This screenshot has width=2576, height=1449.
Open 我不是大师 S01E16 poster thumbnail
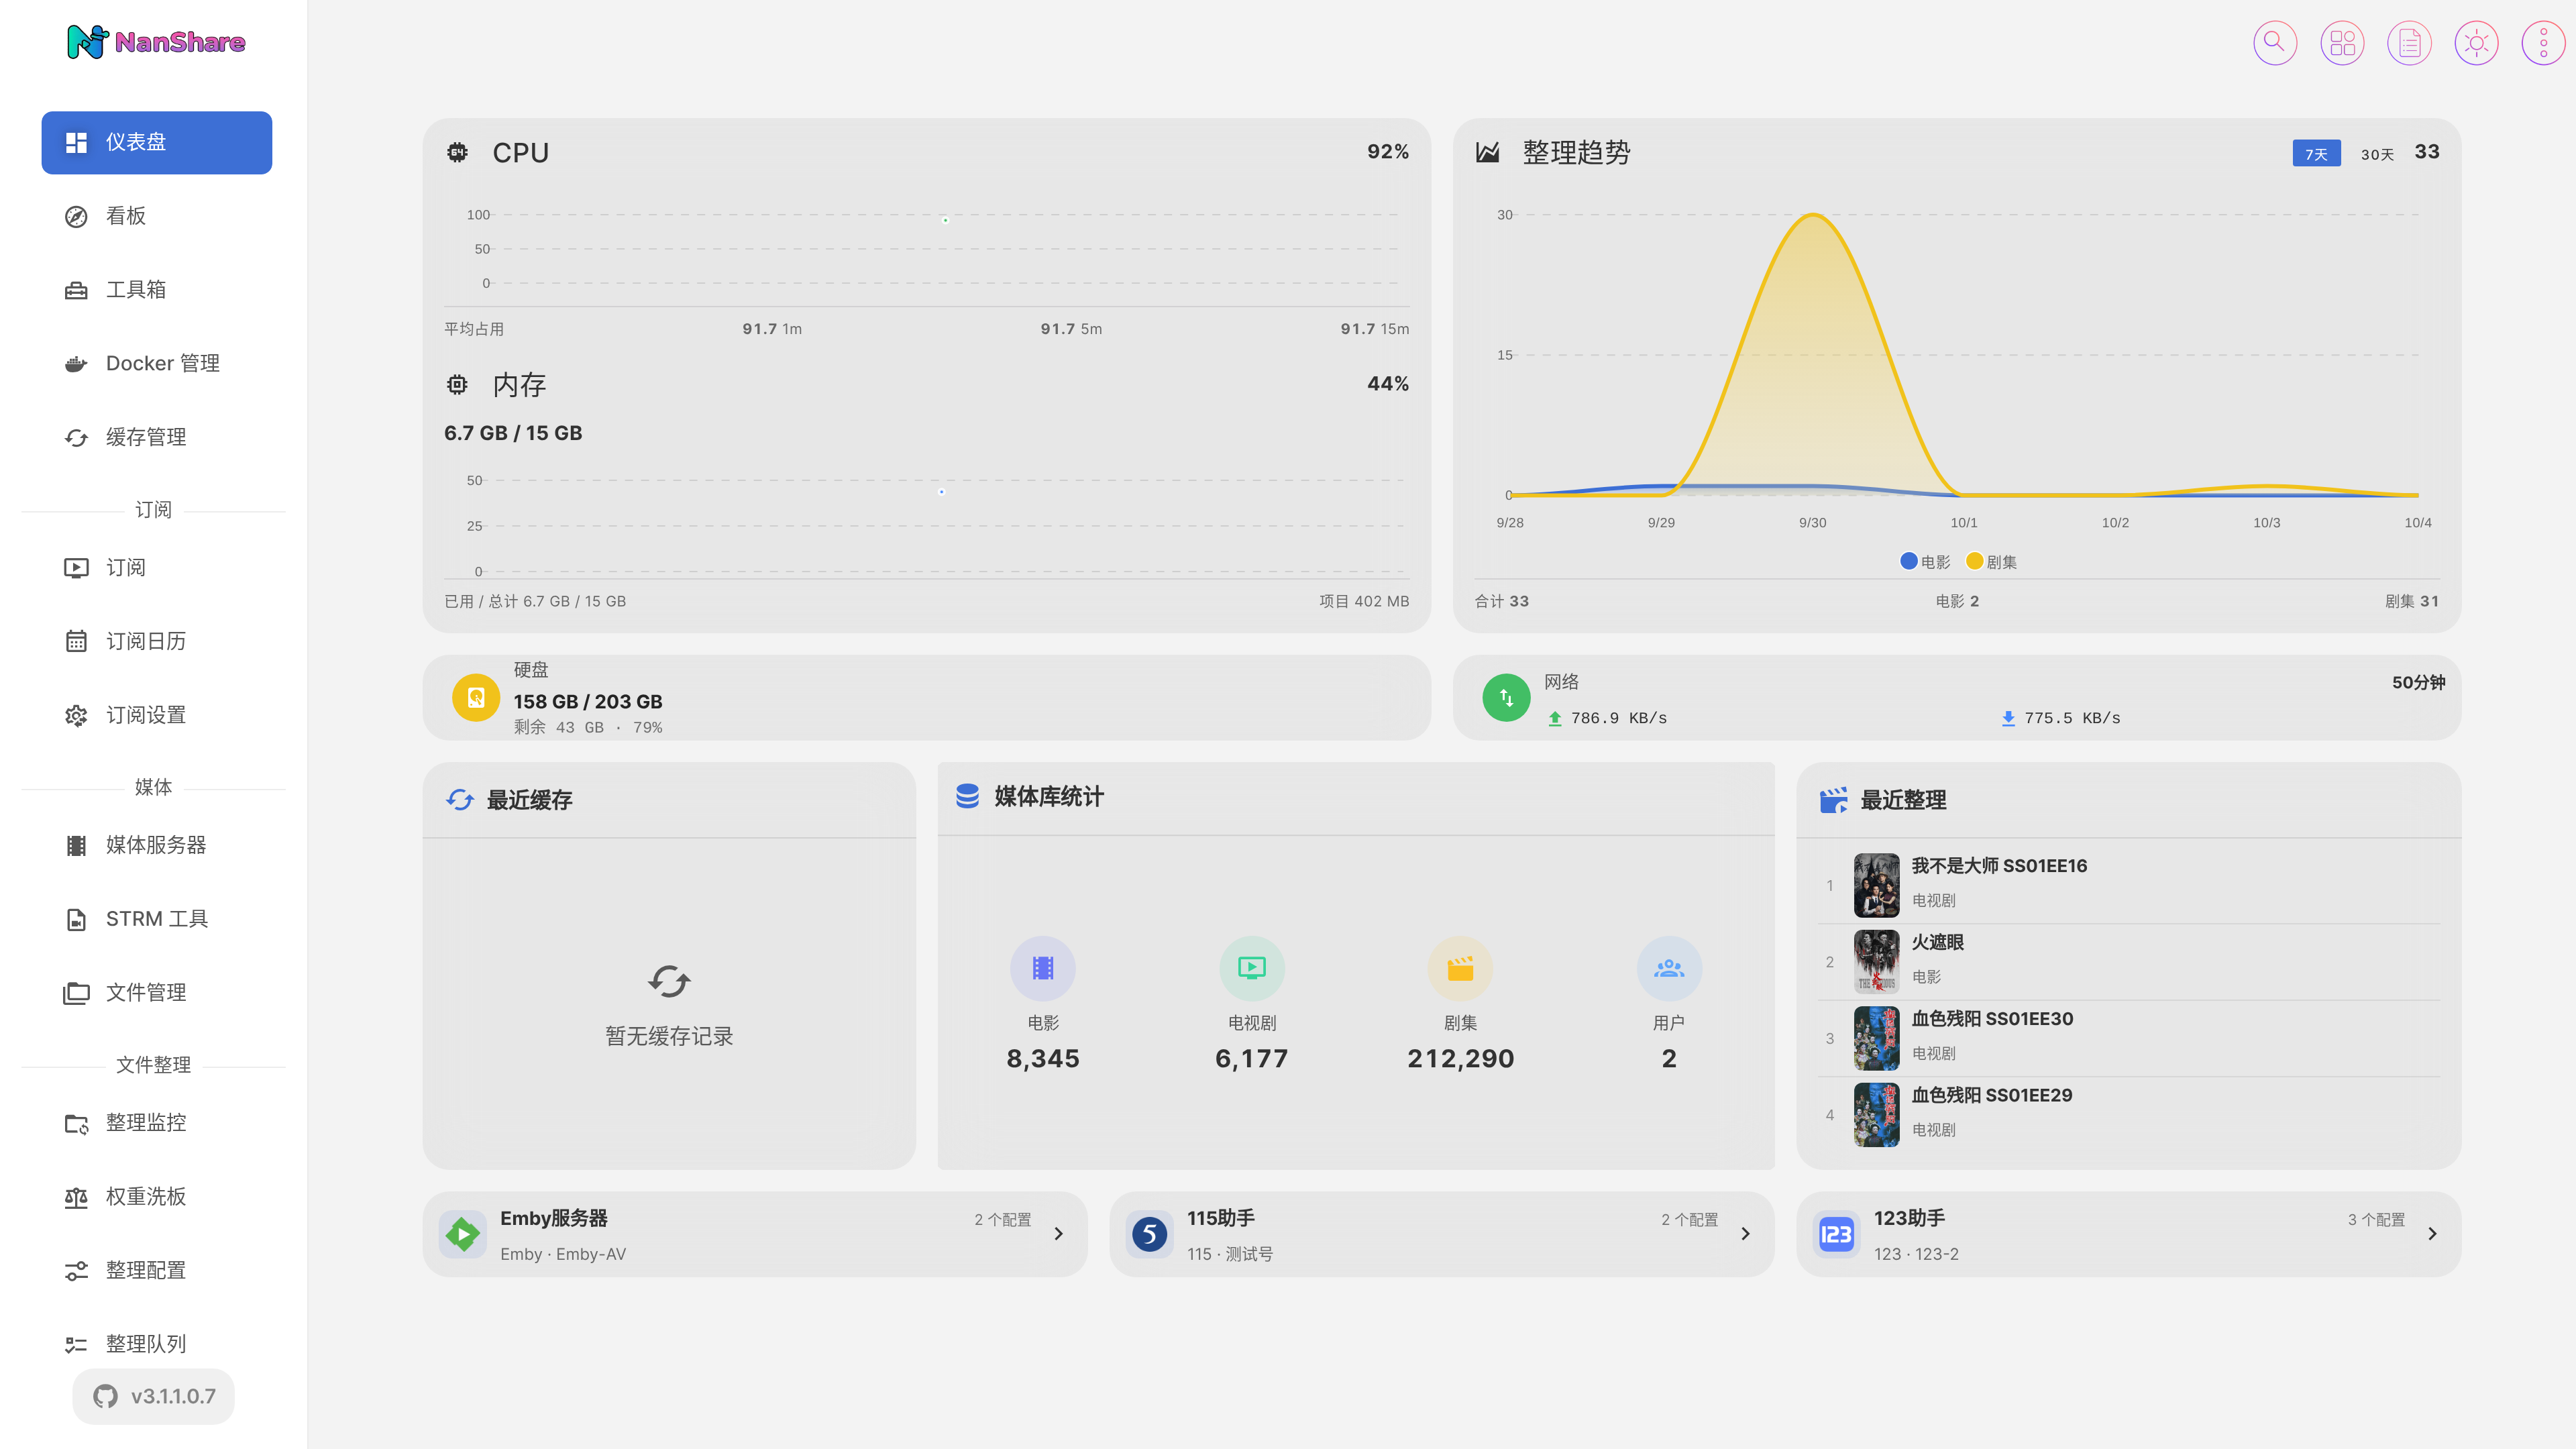coord(1877,885)
